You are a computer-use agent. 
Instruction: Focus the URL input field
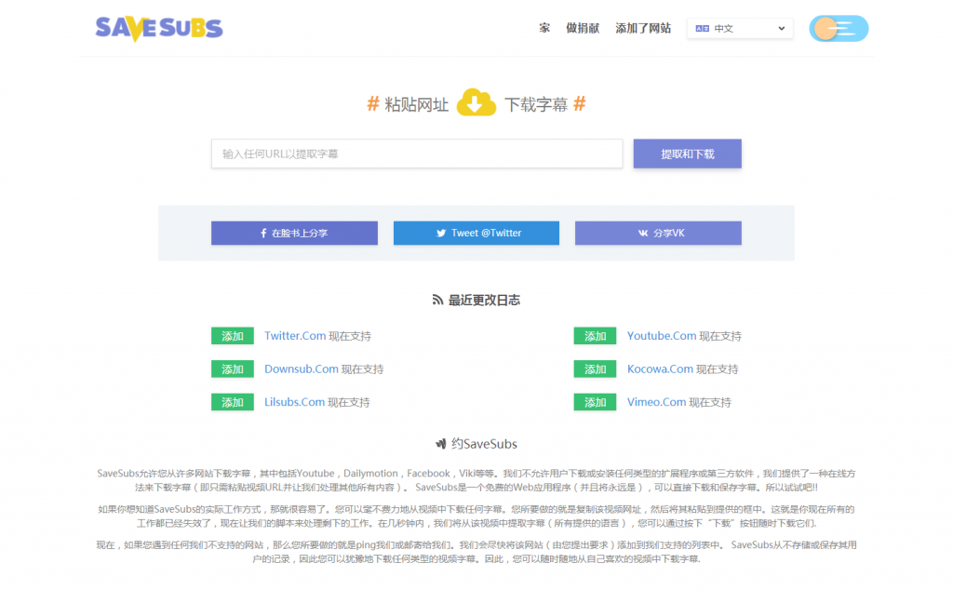click(417, 154)
